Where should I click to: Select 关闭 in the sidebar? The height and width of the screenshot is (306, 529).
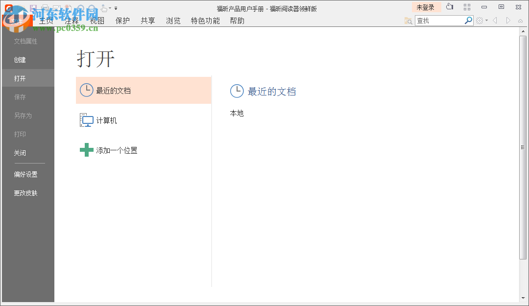[28, 152]
